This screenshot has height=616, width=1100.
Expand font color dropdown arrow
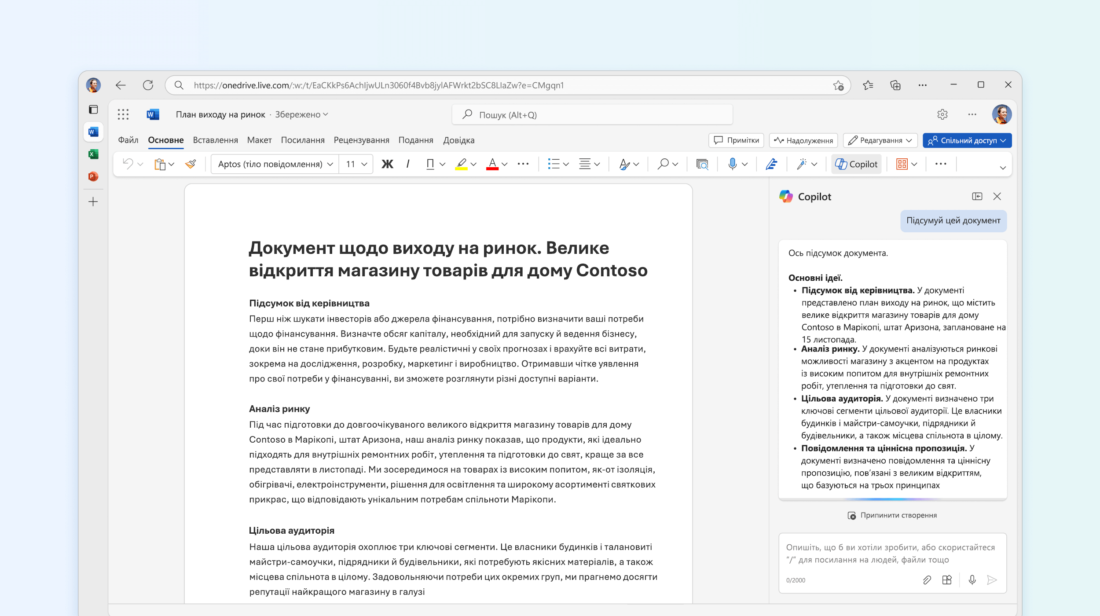coord(505,164)
